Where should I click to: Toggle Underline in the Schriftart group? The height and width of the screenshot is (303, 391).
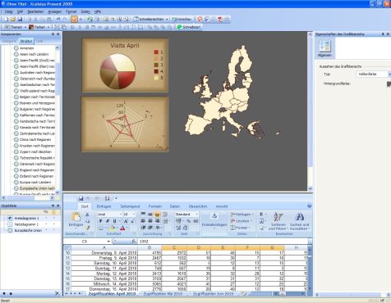(114, 221)
